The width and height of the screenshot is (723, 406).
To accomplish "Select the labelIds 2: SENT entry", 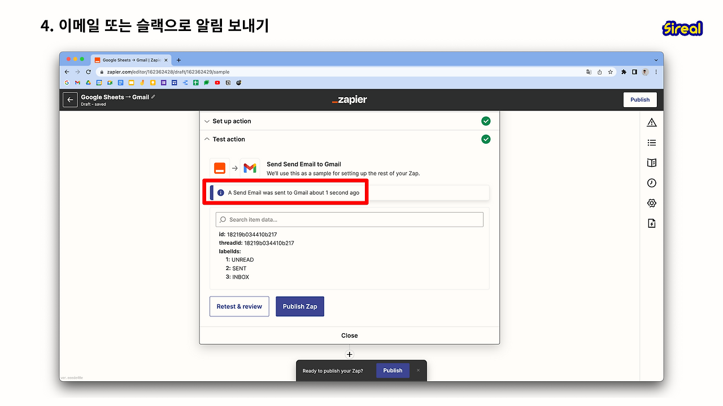I will click(x=236, y=268).
